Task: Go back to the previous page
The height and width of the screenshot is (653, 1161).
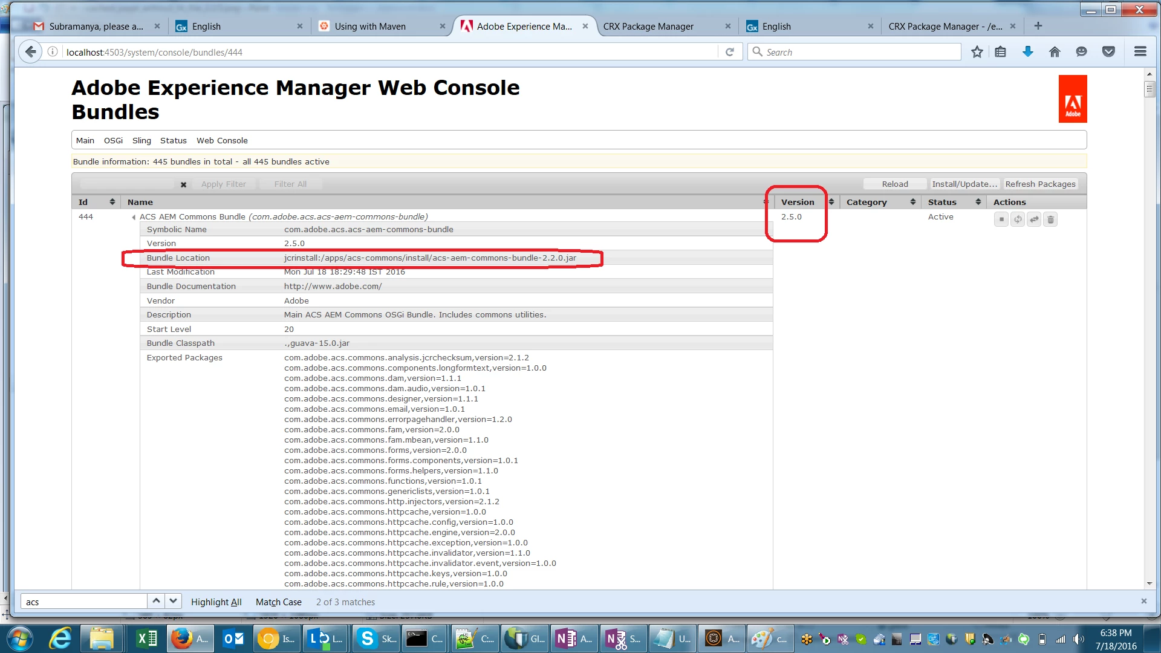Action: pyautogui.click(x=31, y=52)
